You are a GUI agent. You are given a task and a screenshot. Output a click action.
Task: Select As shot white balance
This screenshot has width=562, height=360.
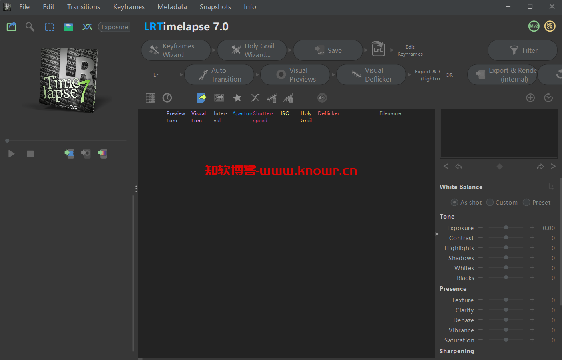[454, 203]
